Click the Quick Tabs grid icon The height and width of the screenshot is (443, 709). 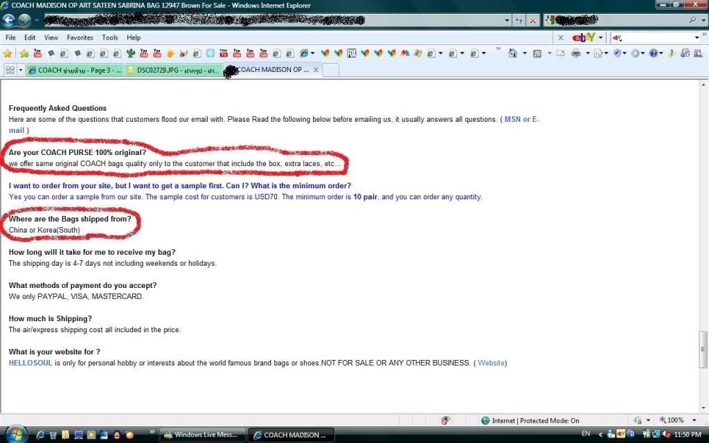coord(10,70)
